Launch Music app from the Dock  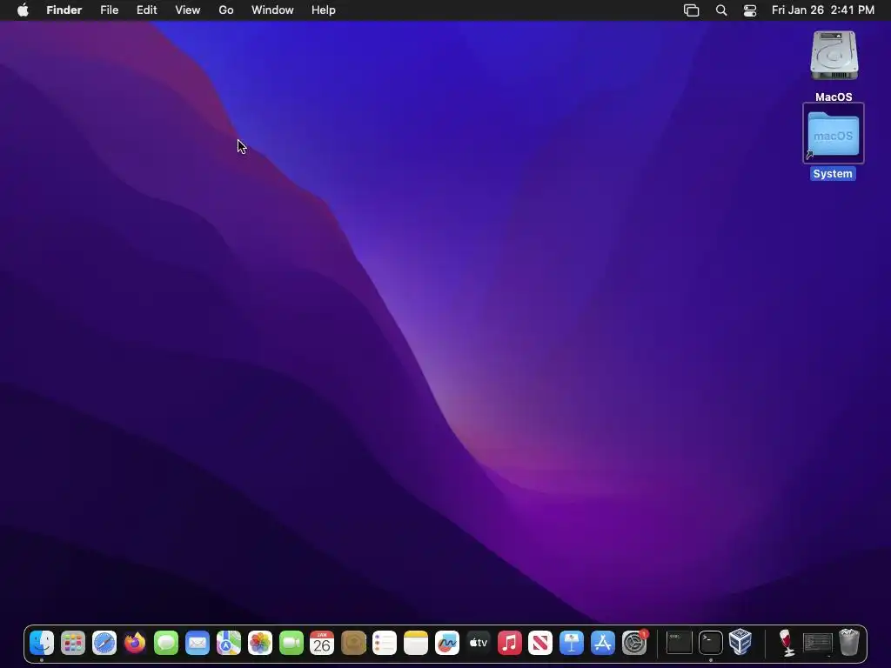tap(509, 643)
